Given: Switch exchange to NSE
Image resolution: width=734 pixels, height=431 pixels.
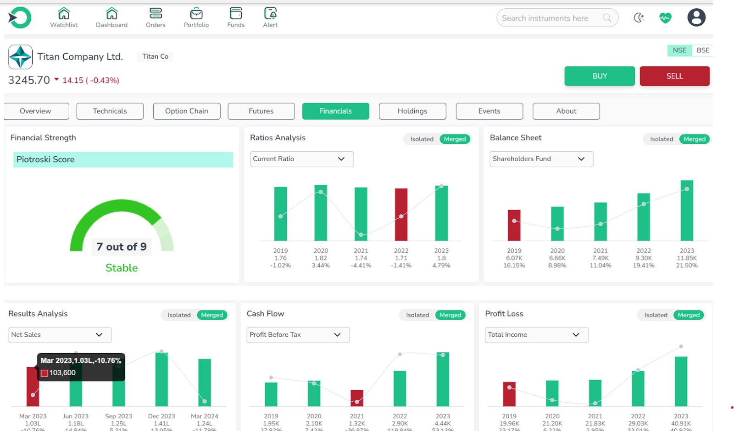Looking at the screenshot, I should [x=679, y=50].
